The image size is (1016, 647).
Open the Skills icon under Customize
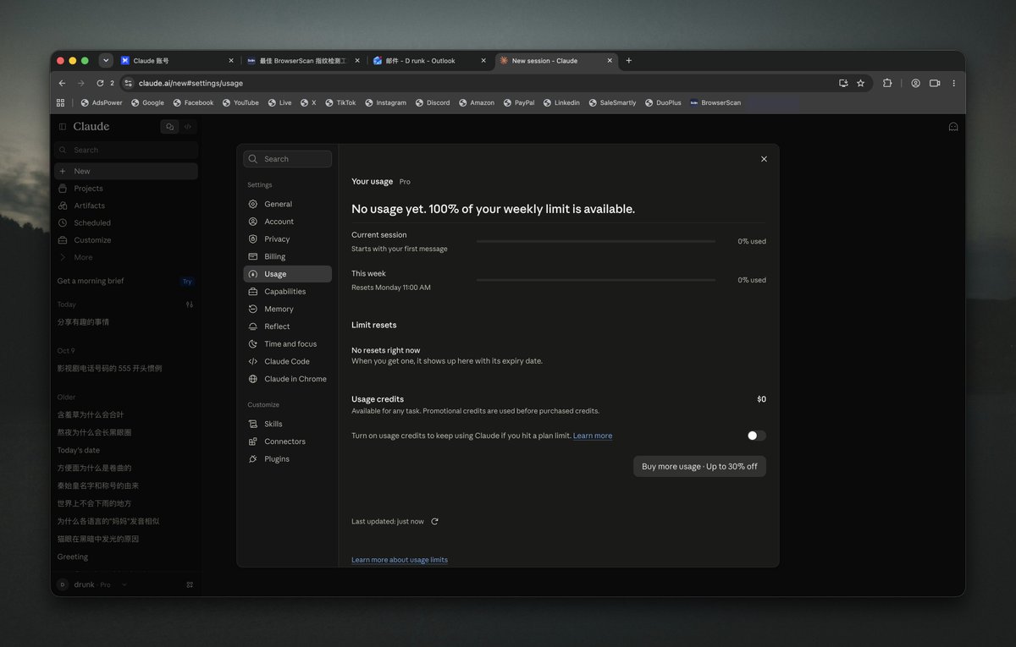[253, 424]
